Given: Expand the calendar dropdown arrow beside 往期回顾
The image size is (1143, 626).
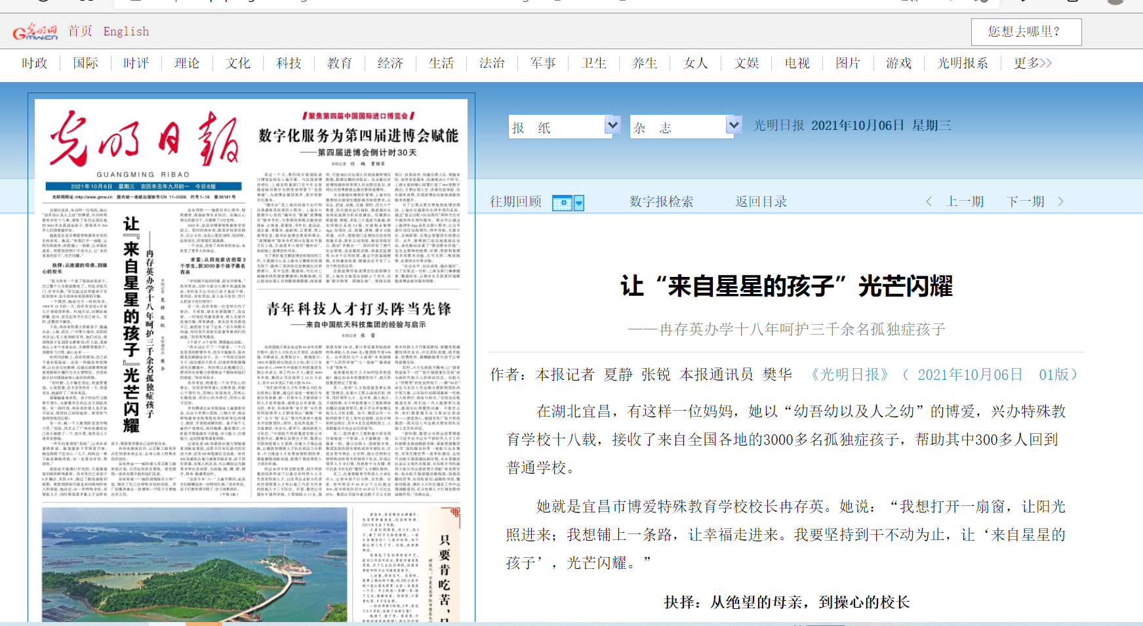Looking at the screenshot, I should [x=579, y=203].
